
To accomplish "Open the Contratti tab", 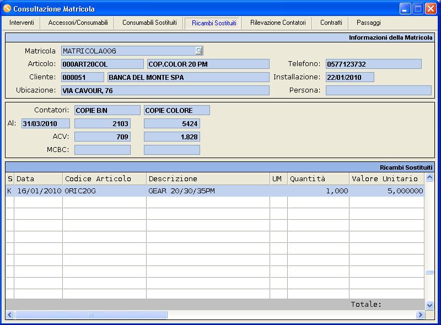I will 331,23.
